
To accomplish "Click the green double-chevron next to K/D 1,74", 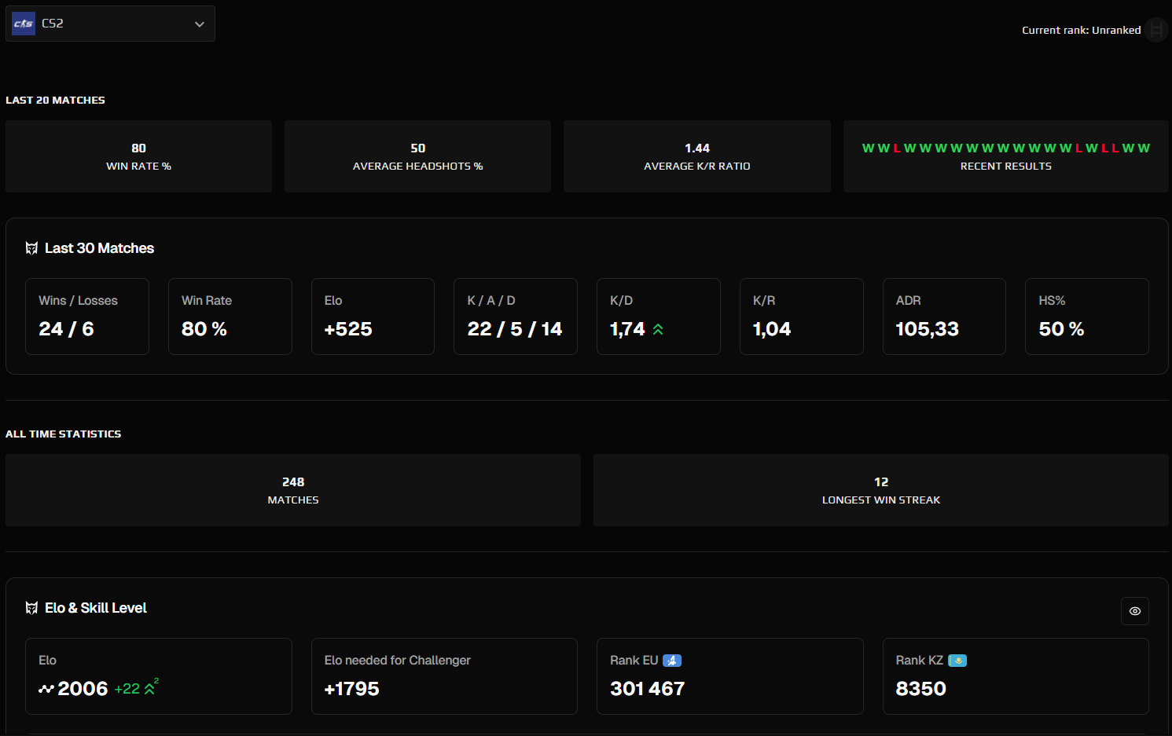I will (658, 329).
